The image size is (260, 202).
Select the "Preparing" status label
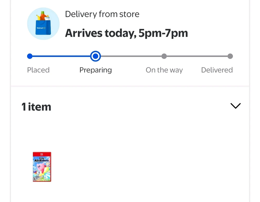click(95, 70)
